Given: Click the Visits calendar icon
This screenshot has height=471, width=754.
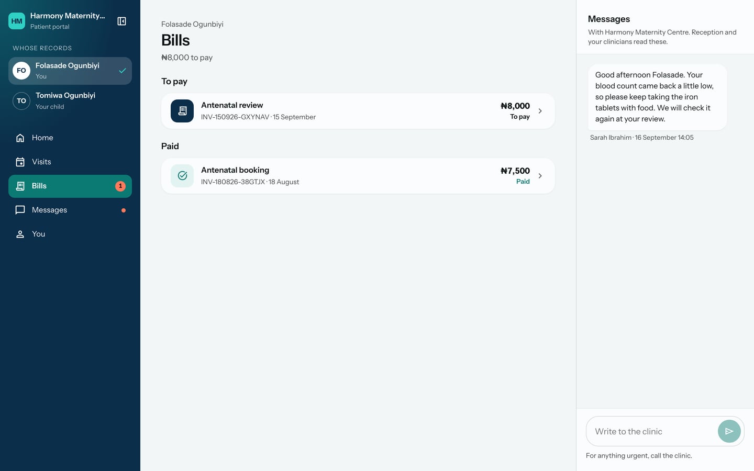Looking at the screenshot, I should (20, 162).
